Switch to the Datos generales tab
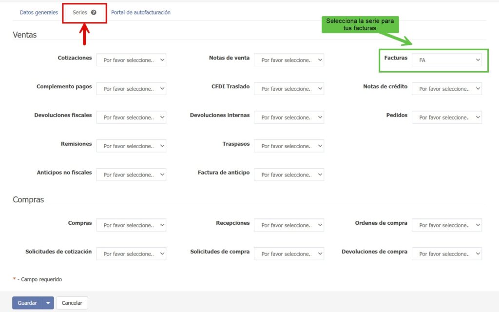The image size is (499, 312). tap(39, 13)
